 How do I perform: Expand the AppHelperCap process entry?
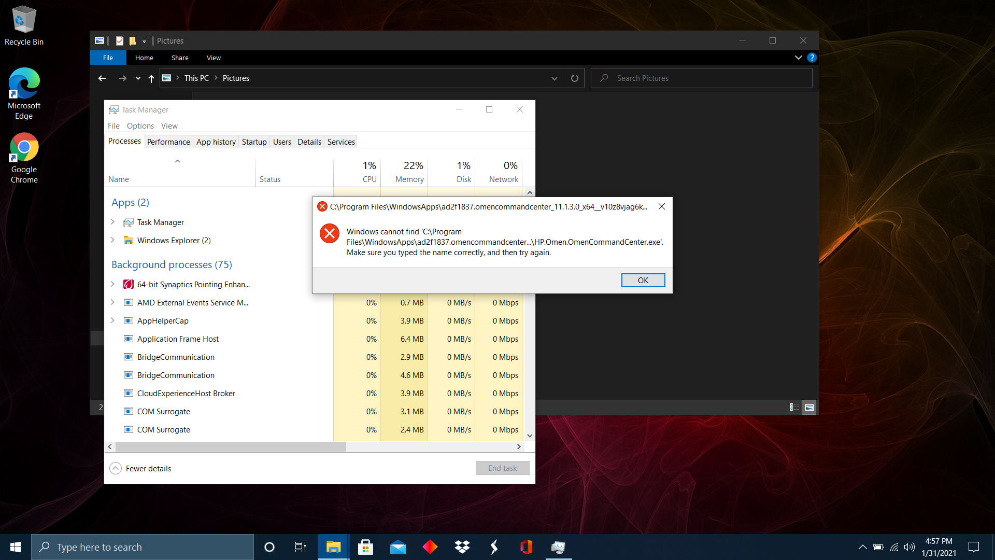(112, 320)
